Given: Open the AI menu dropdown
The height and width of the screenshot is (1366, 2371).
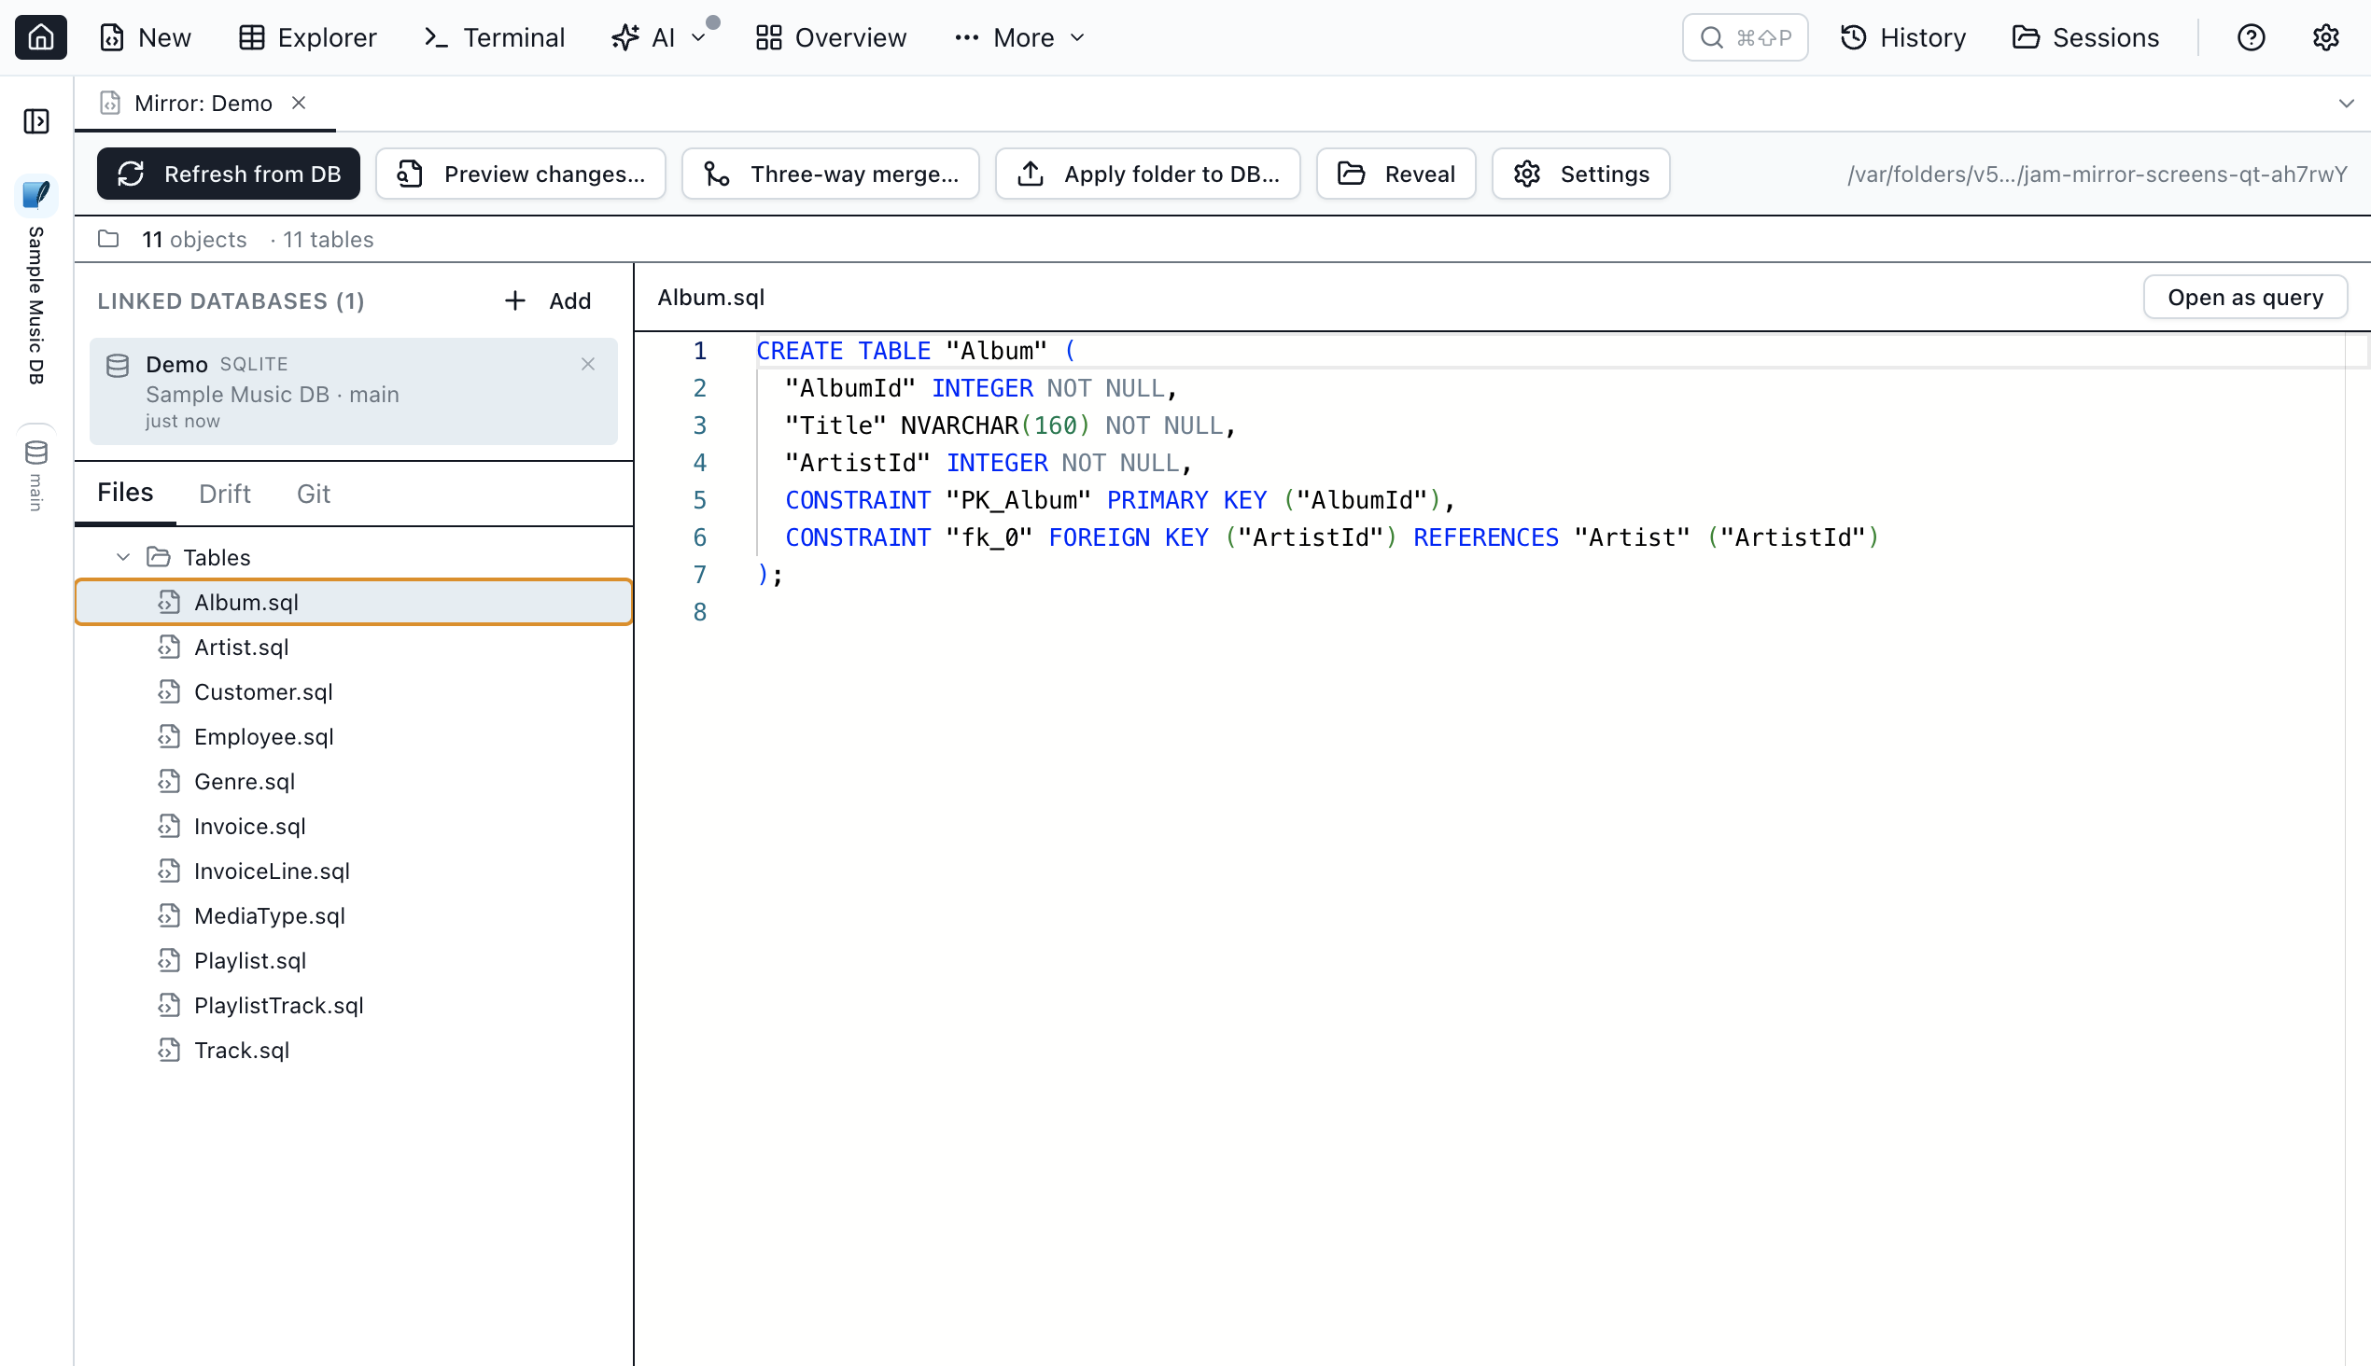Looking at the screenshot, I should (x=659, y=37).
